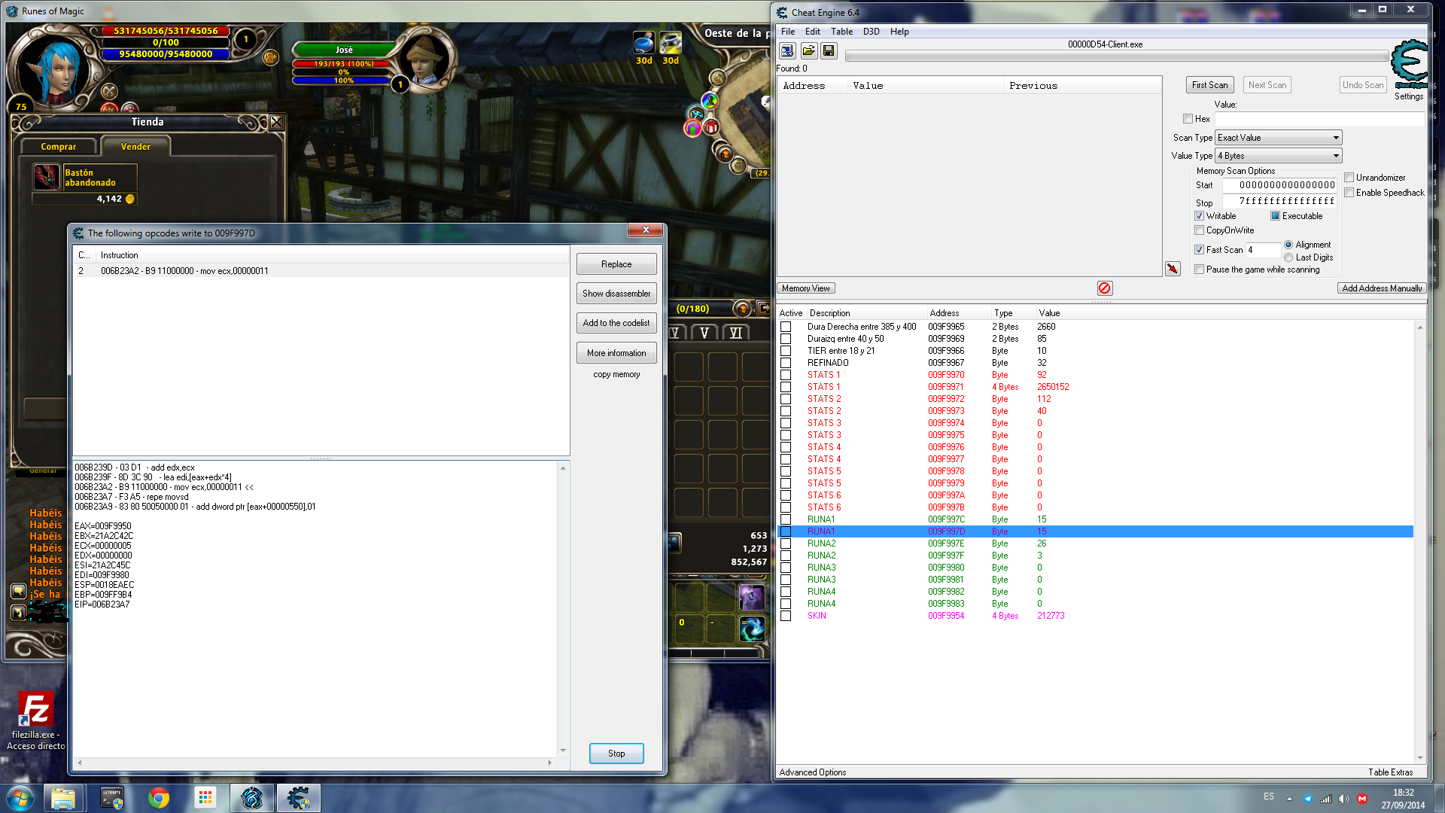Click the Bastón abandonado item icon
The width and height of the screenshot is (1445, 813).
[x=47, y=178]
